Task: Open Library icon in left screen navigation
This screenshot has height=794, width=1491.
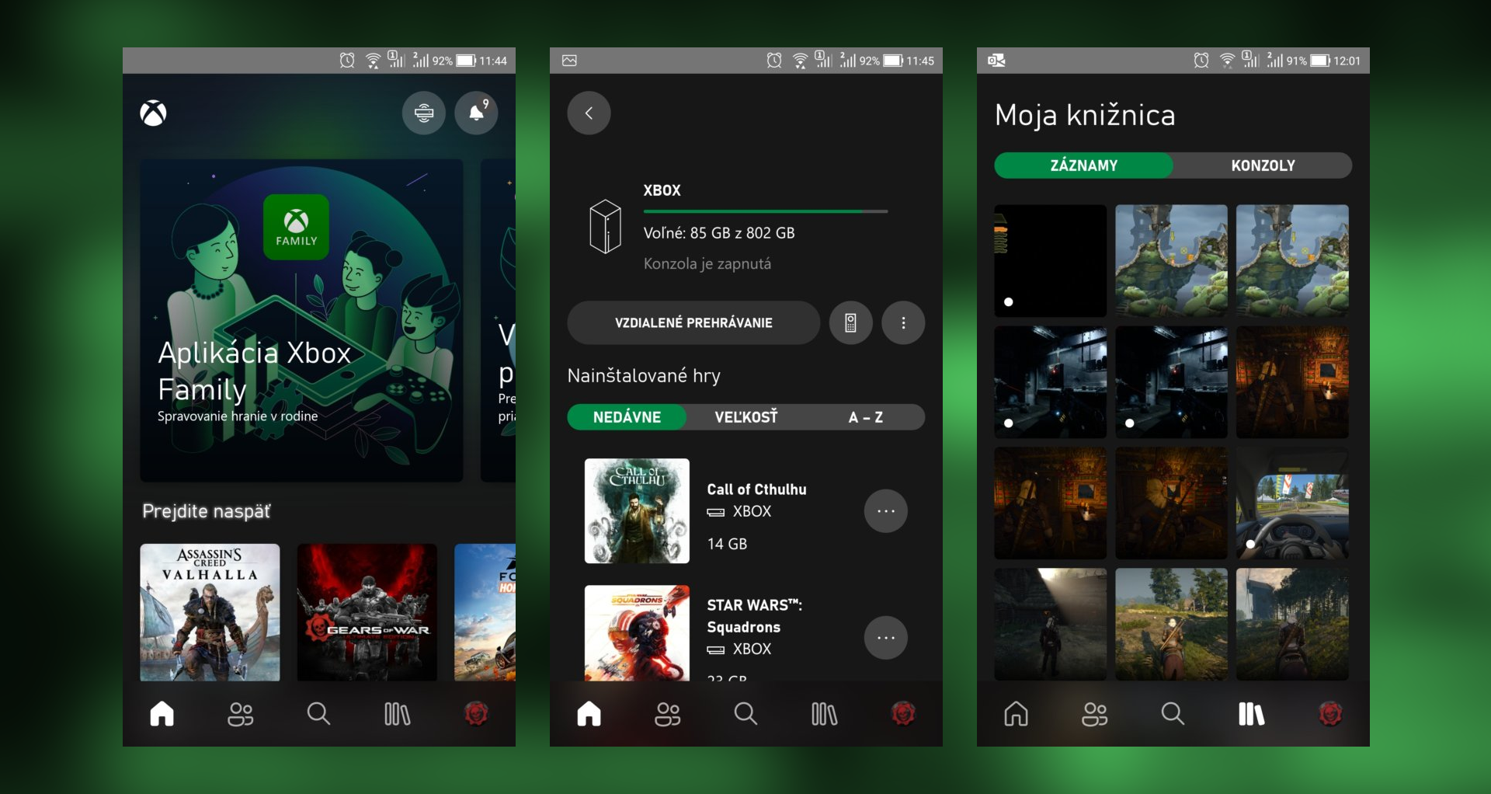Action: 398,714
